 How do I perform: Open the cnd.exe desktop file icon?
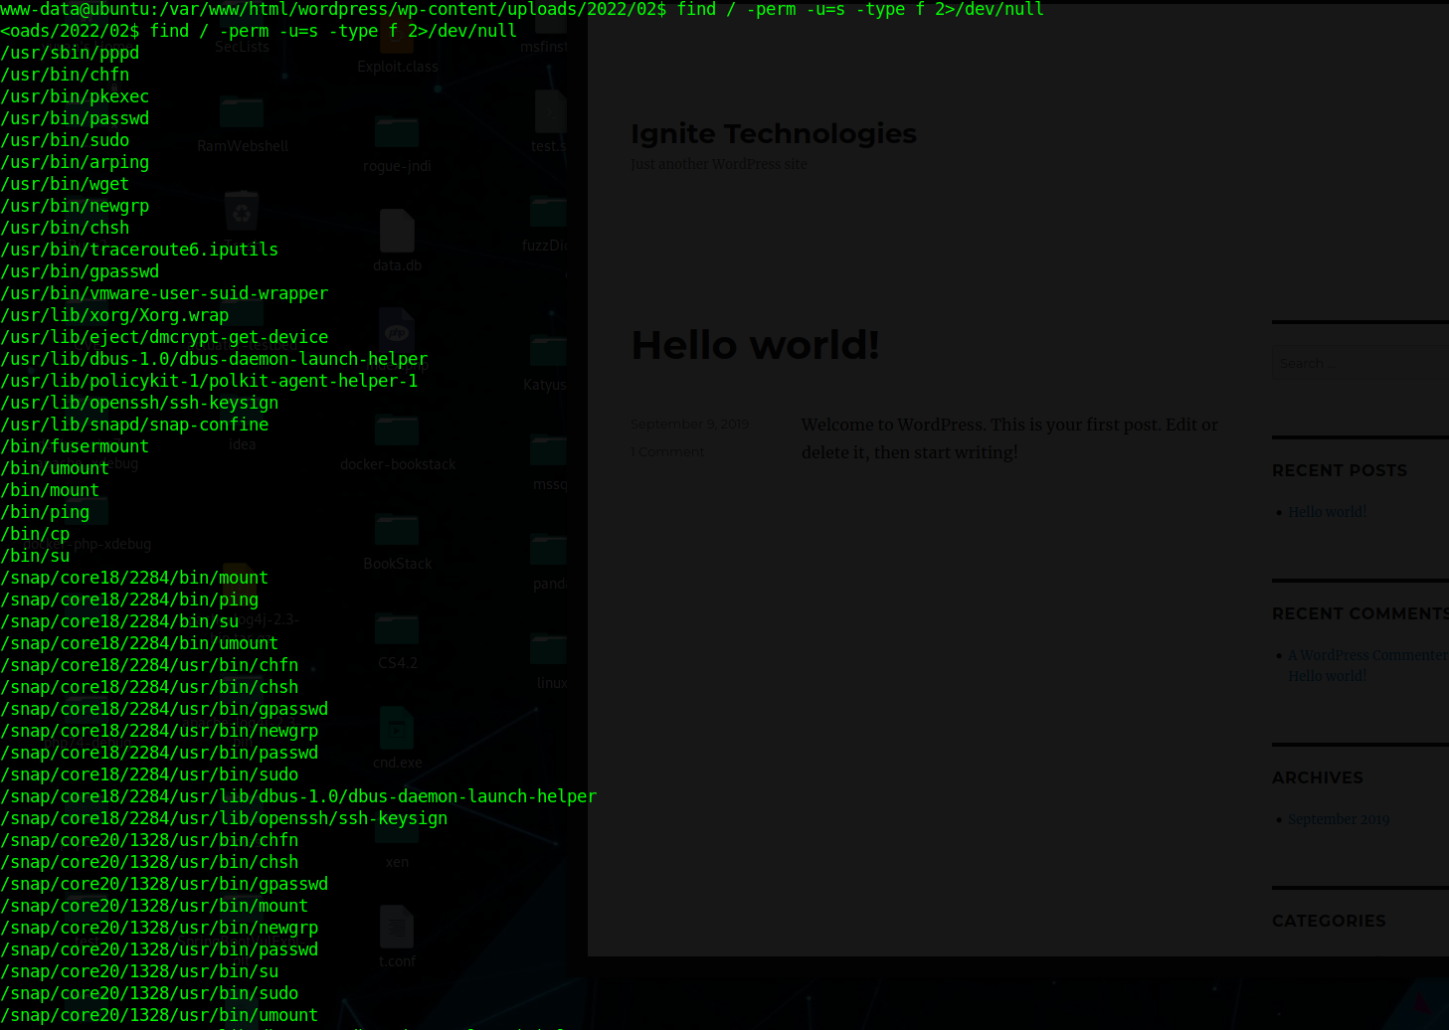(x=397, y=728)
